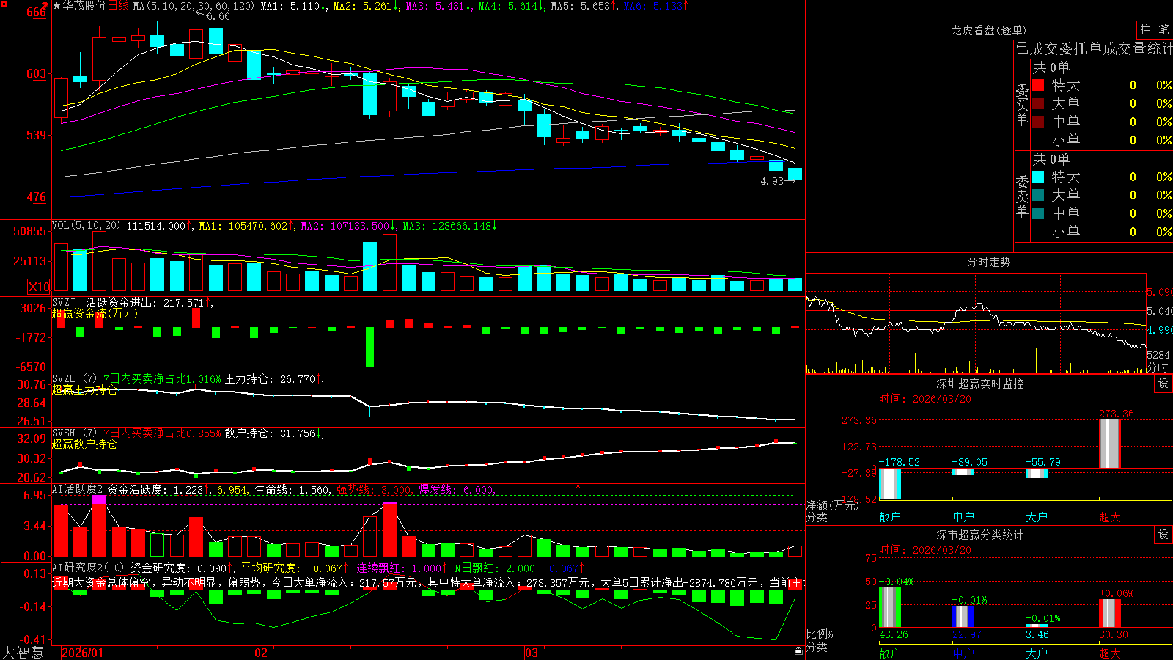Click the AI活跃度2 indicator label

coord(78,489)
